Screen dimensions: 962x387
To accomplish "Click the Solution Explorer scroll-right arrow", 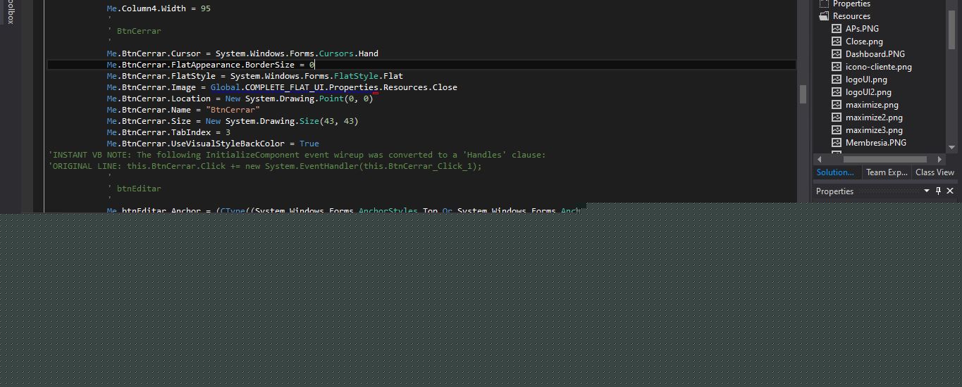I will pyautogui.click(x=939, y=160).
